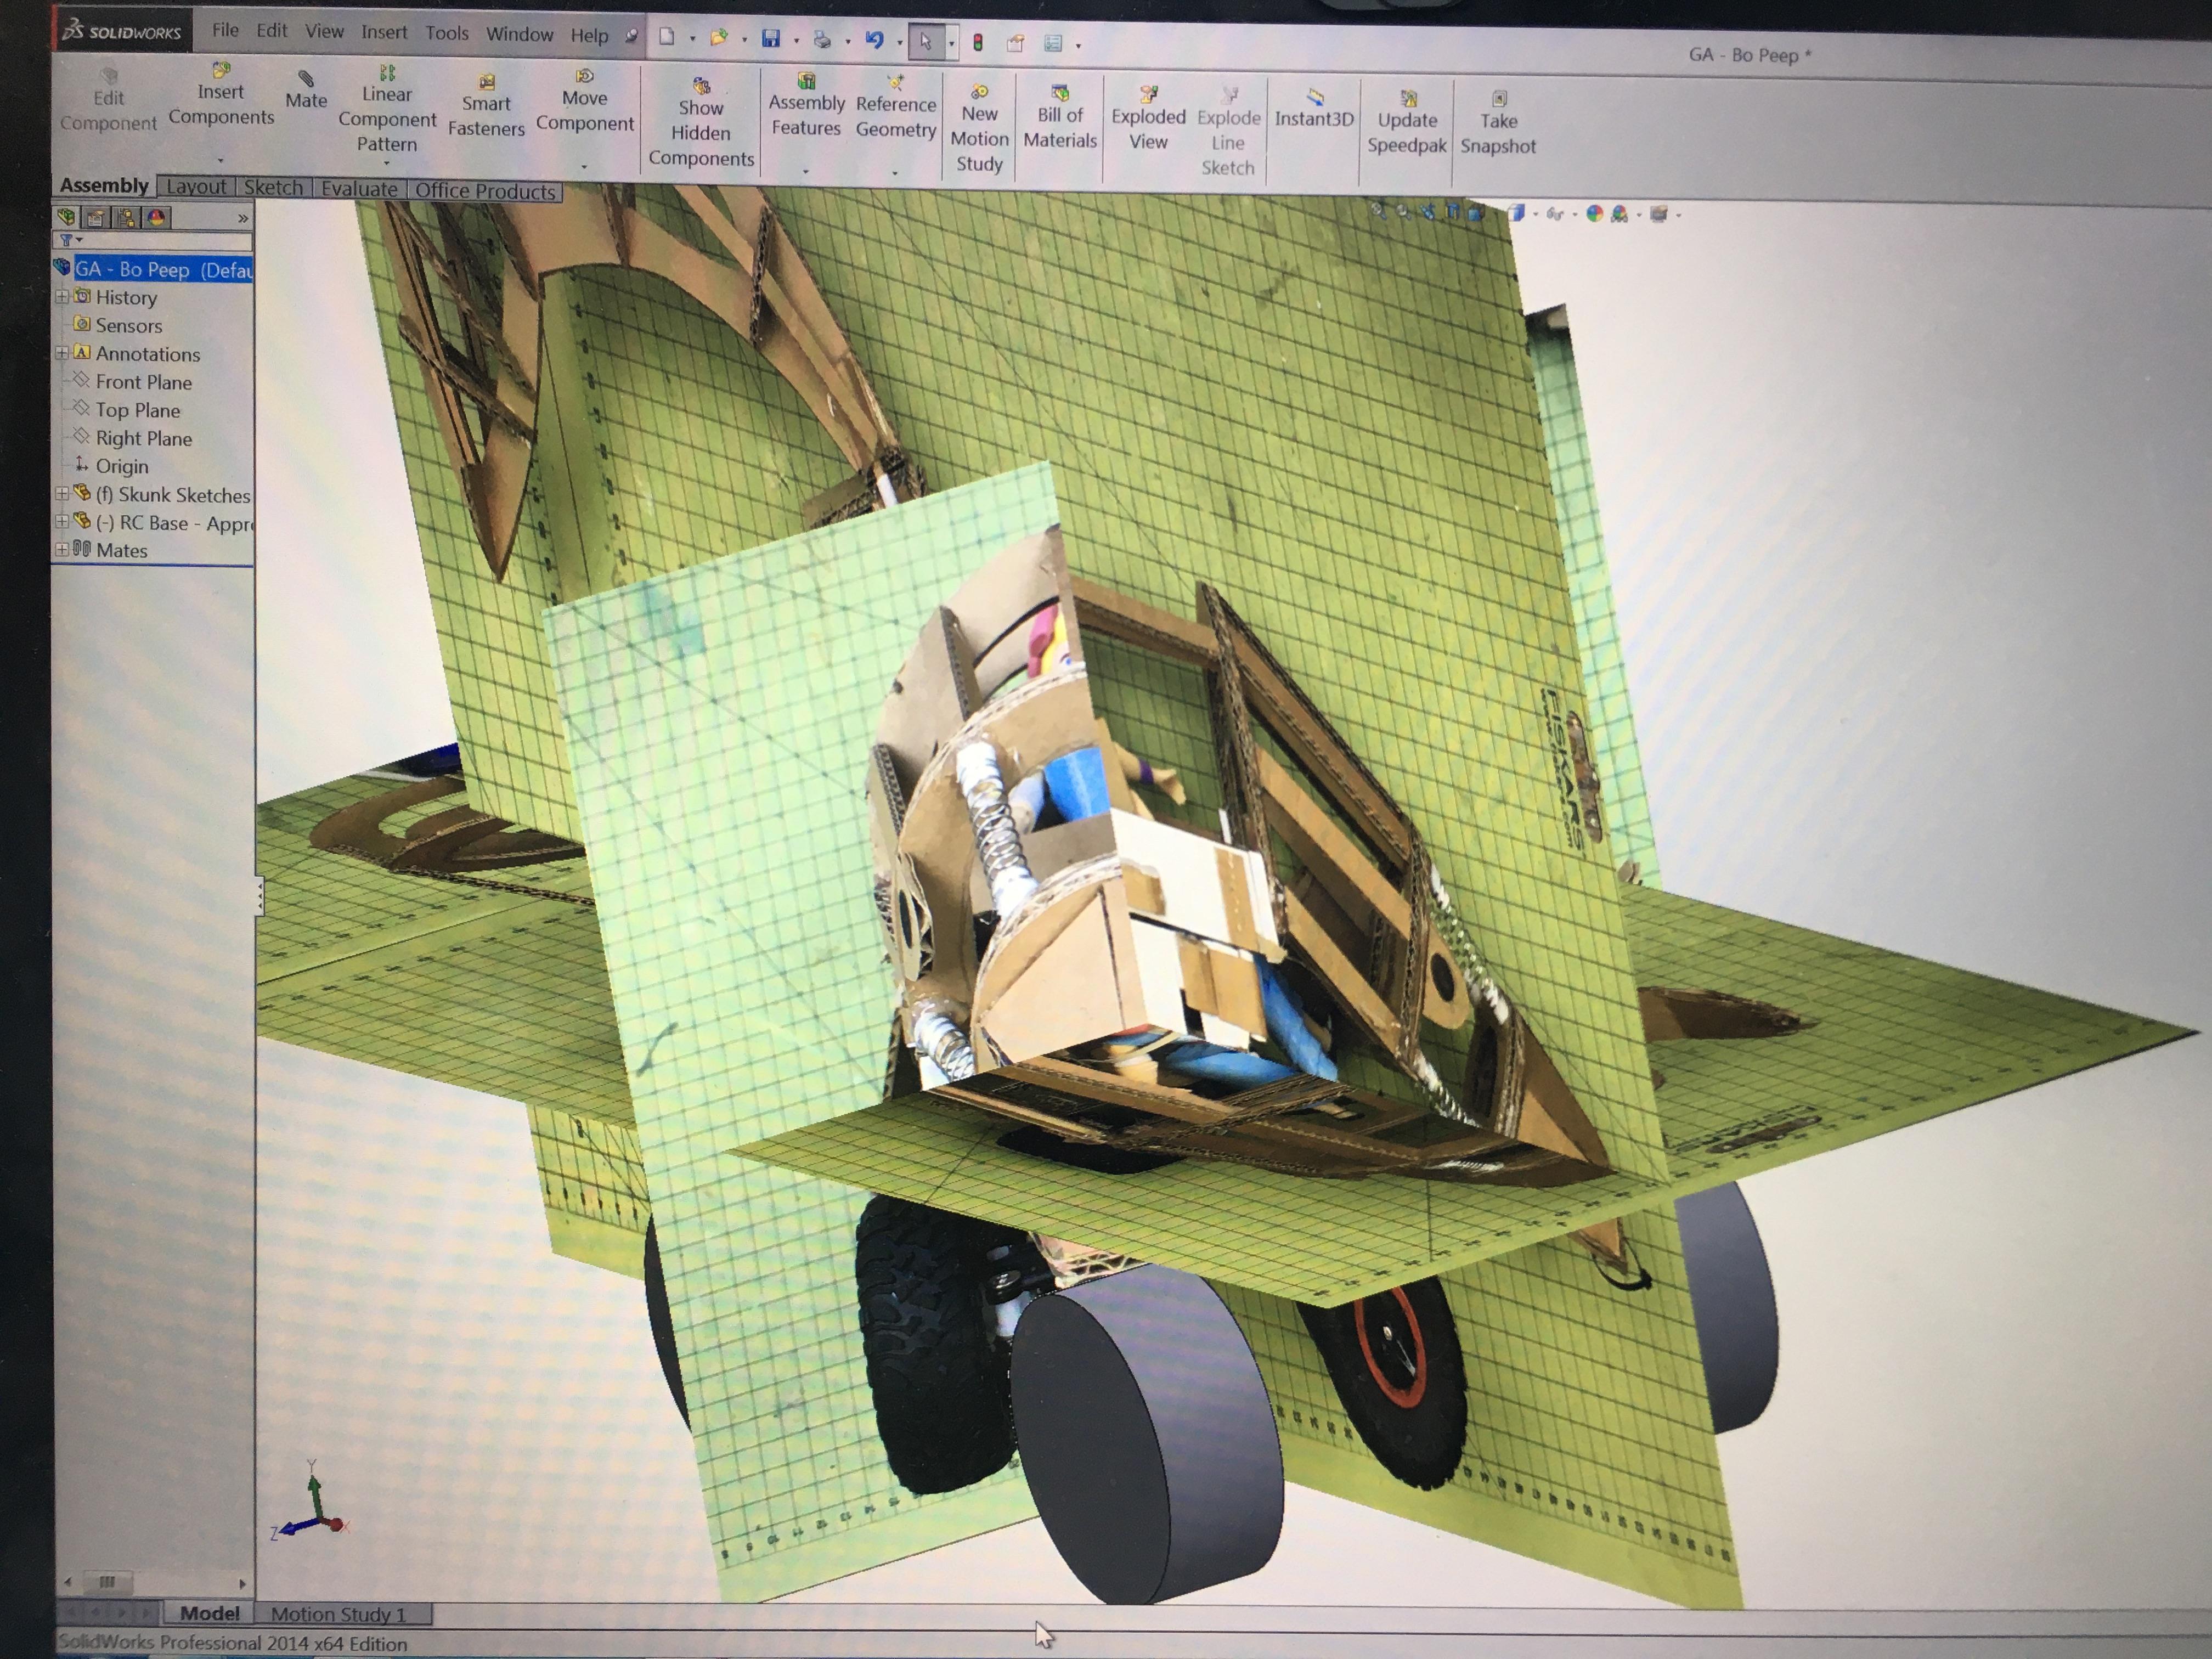Screen dimensions: 2212x1659
Task: Click the Save icon in toolbar
Action: click(x=771, y=39)
